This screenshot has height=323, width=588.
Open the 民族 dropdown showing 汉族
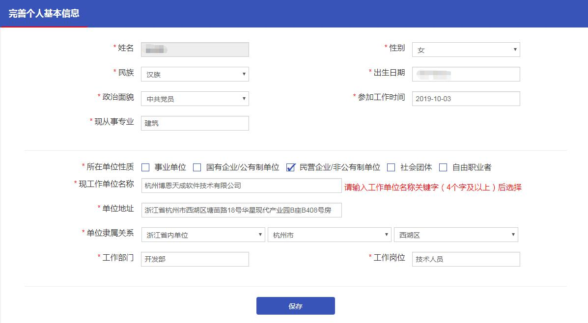(195, 74)
